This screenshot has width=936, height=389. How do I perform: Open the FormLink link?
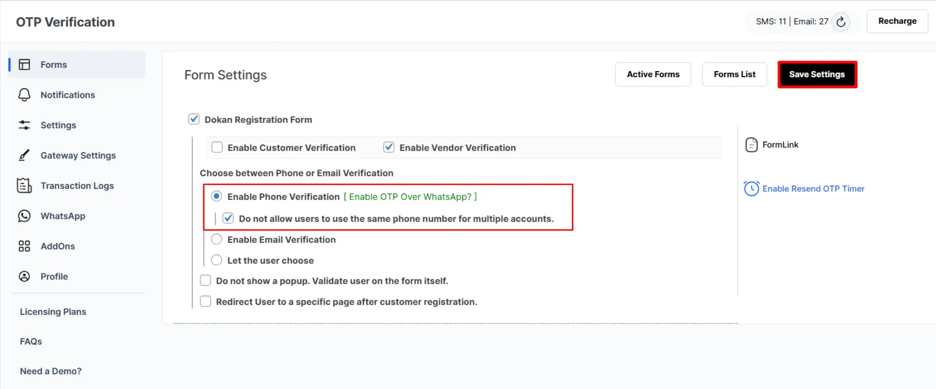pos(780,145)
